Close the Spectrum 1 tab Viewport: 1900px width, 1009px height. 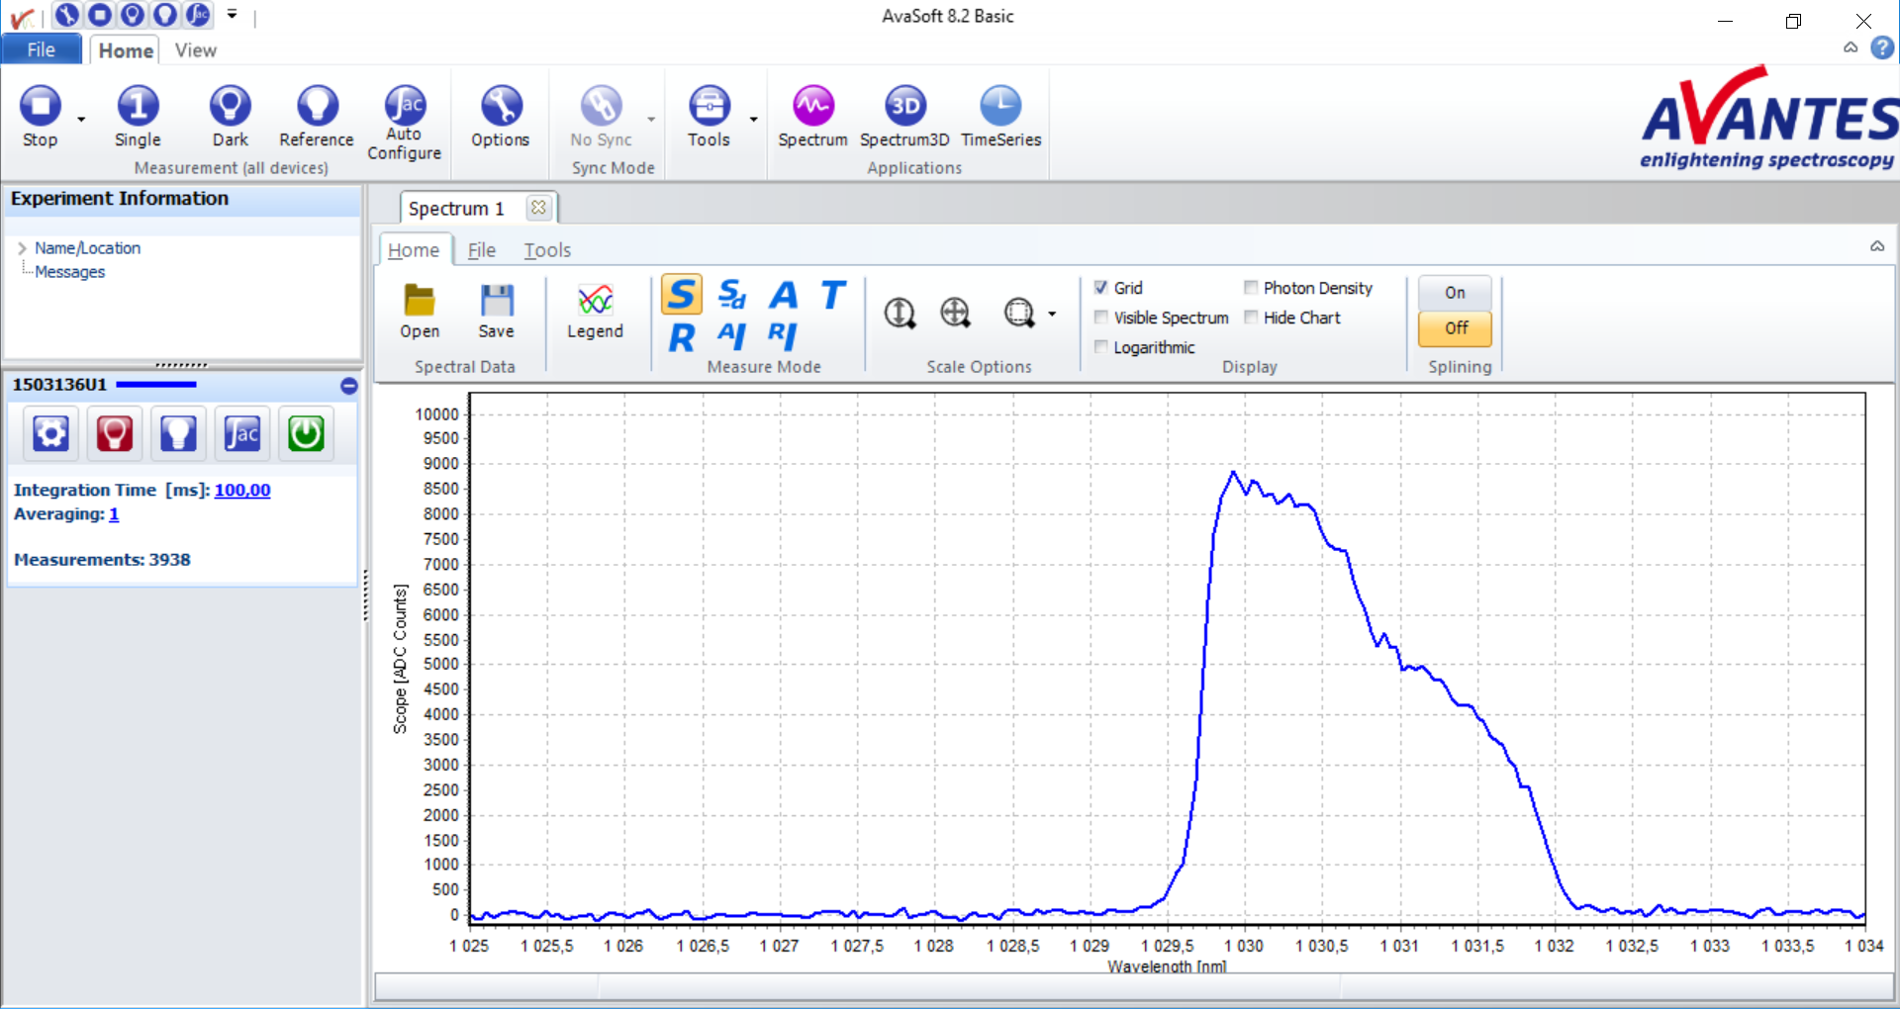[538, 208]
